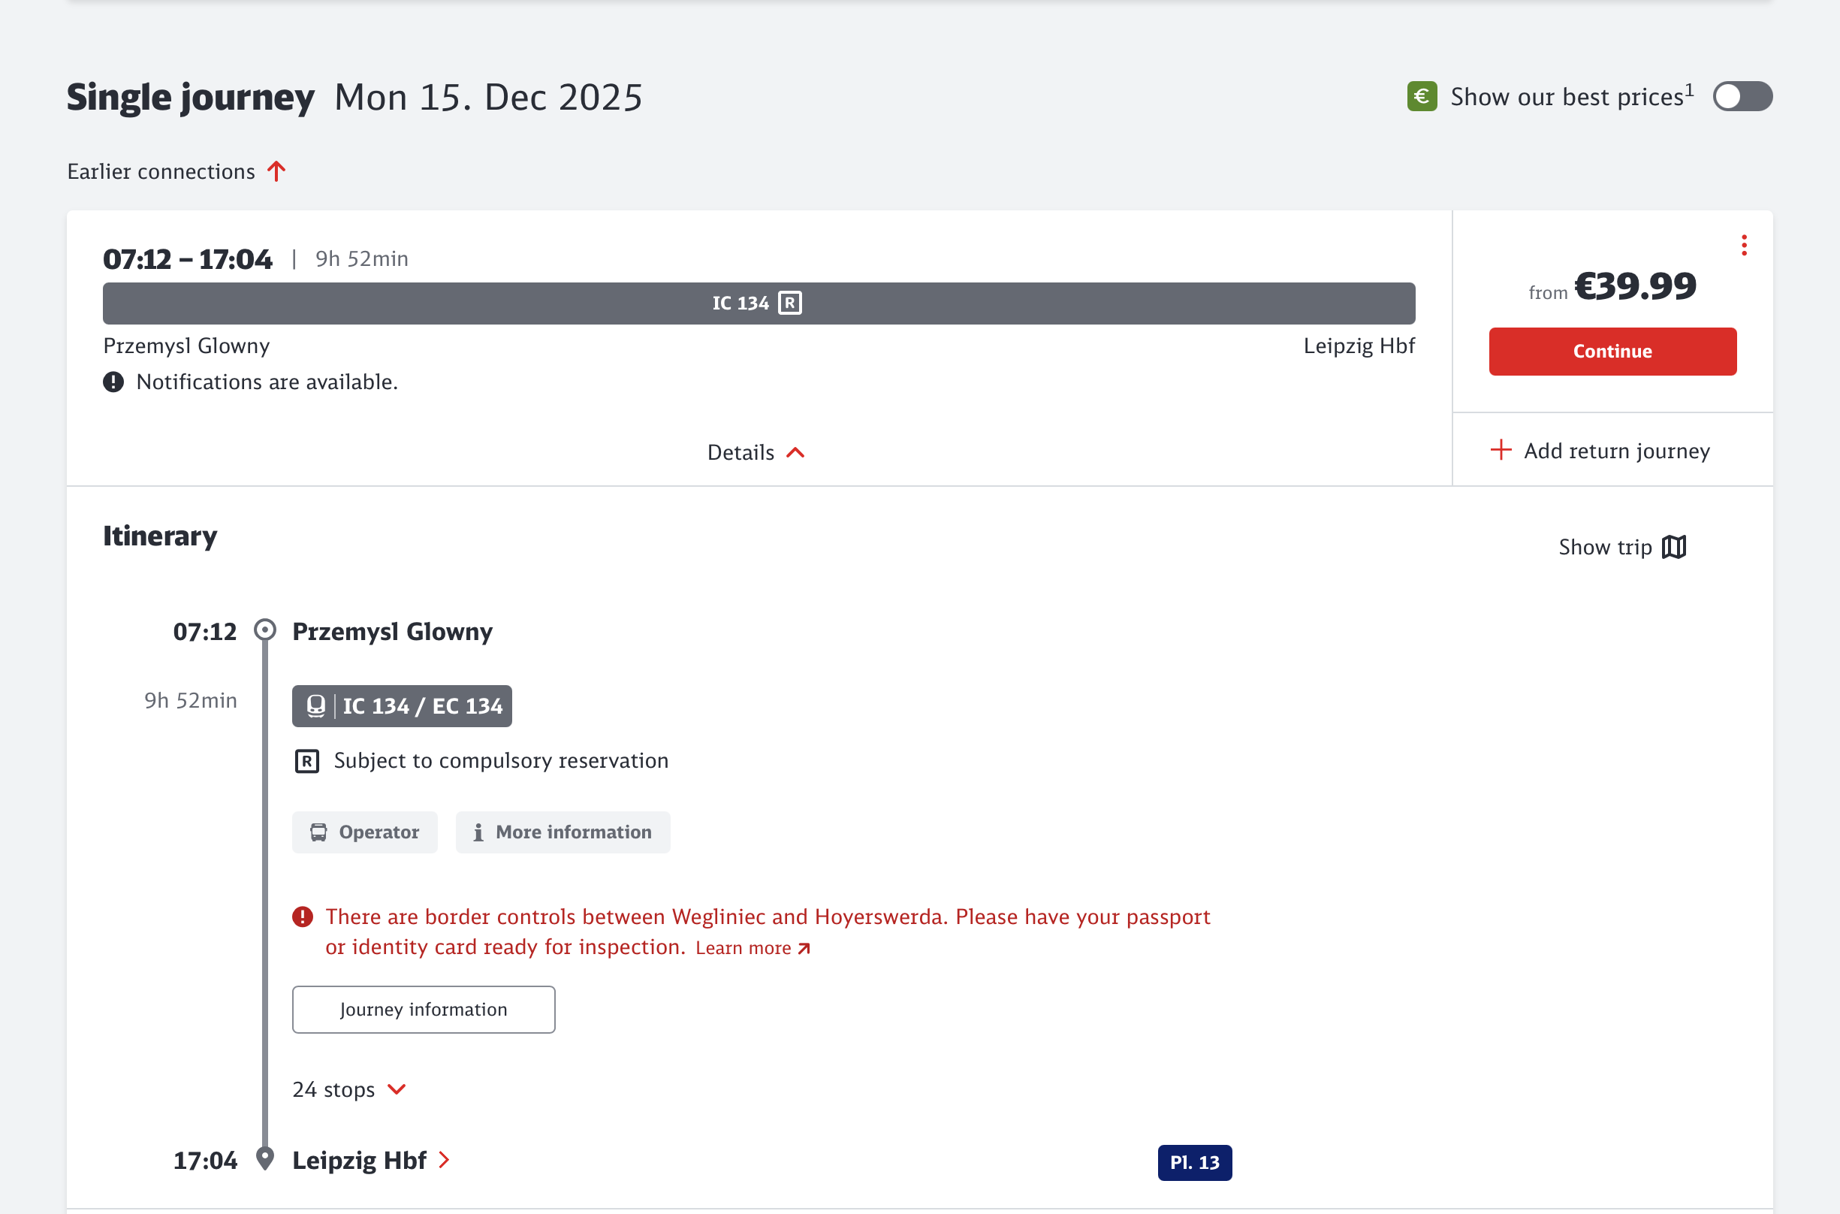Follow the Learn more link

pos(752,948)
